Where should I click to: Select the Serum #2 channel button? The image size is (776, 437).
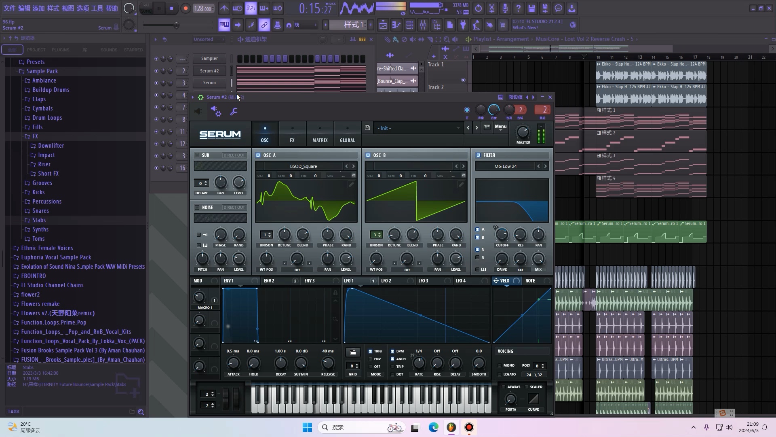click(x=209, y=71)
